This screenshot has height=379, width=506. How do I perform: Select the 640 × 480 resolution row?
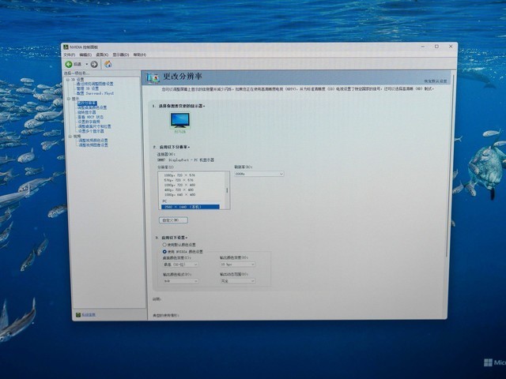click(x=179, y=195)
